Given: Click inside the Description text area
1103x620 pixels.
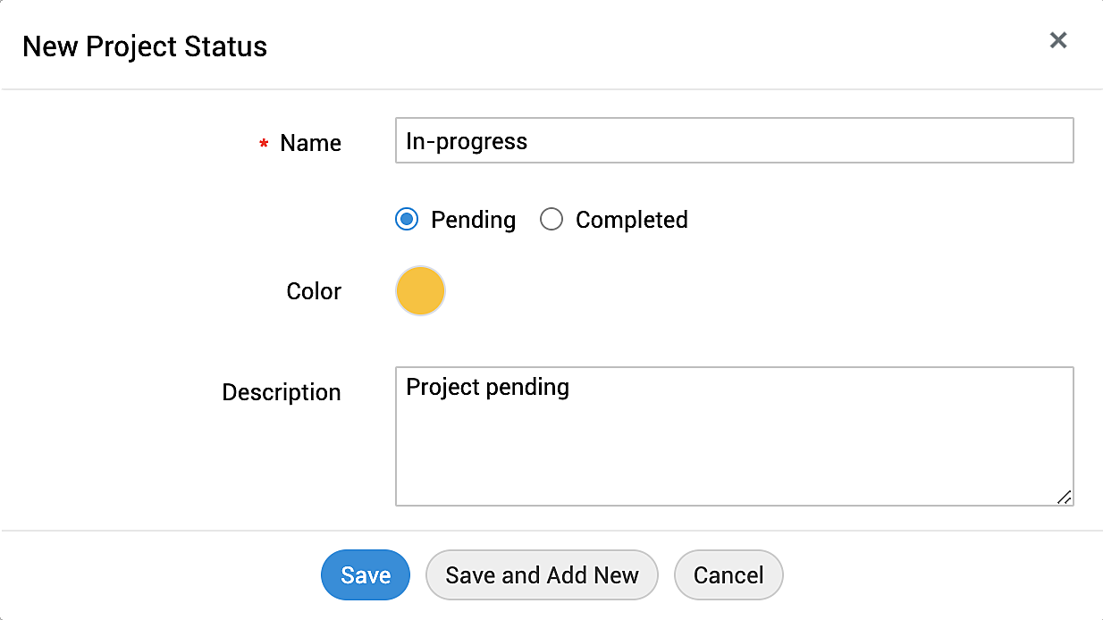Looking at the screenshot, I should click(x=733, y=436).
